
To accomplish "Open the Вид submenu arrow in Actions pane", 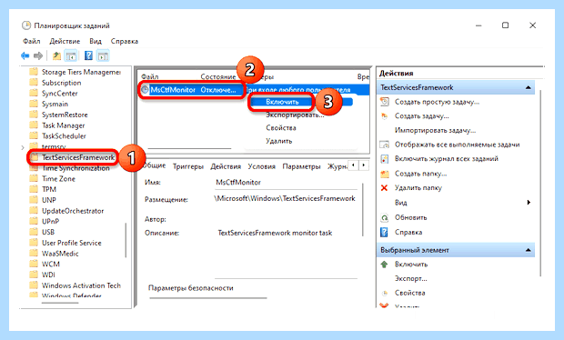I will click(529, 203).
